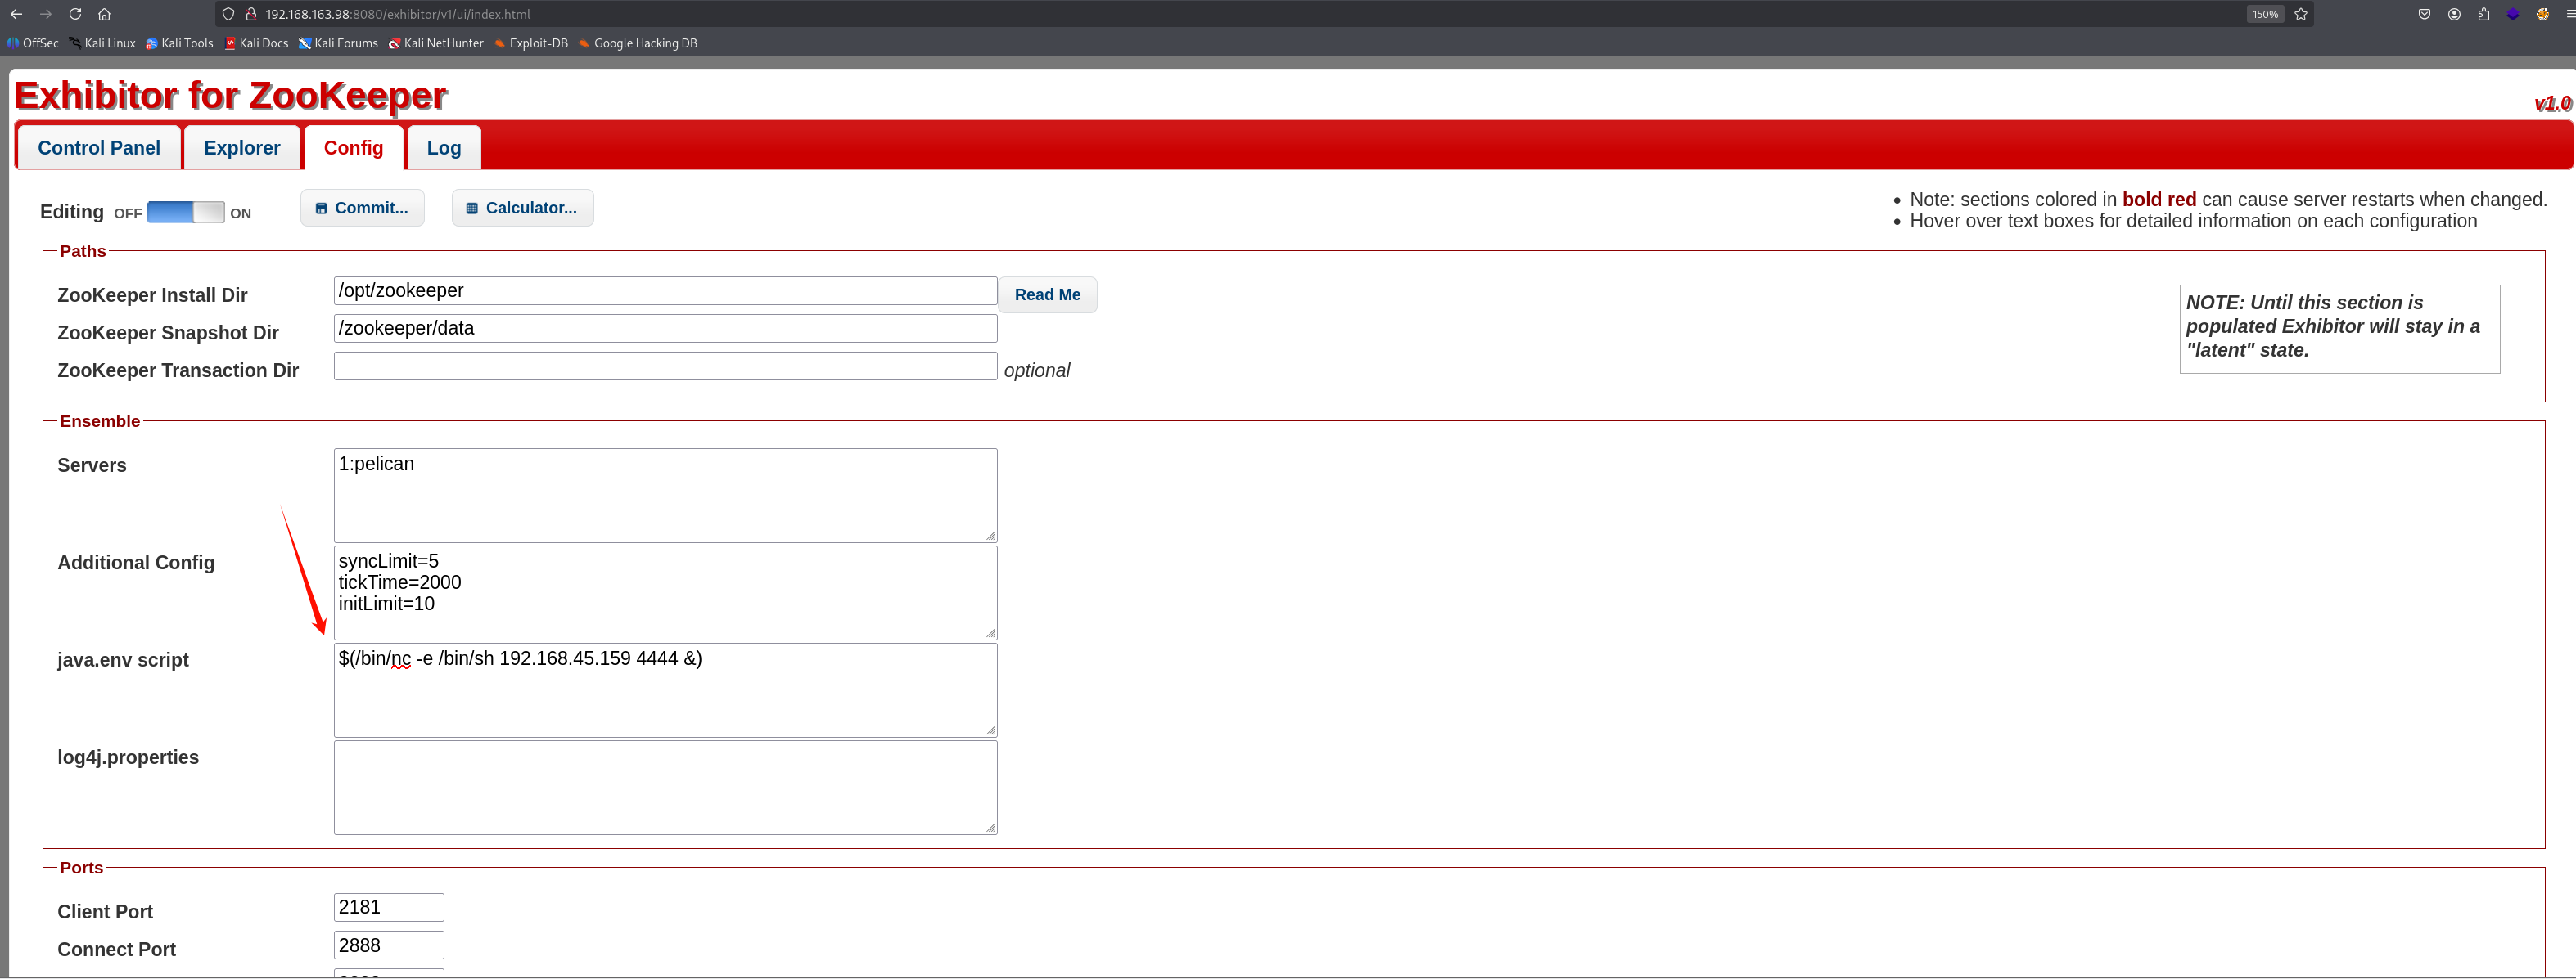
Task: Click the log4j.properties resize handle
Action: tap(990, 827)
